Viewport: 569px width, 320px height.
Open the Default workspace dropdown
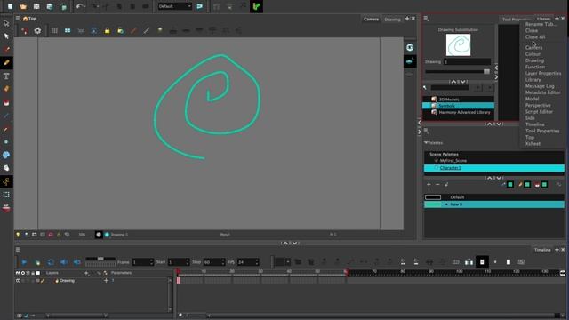click(x=174, y=6)
